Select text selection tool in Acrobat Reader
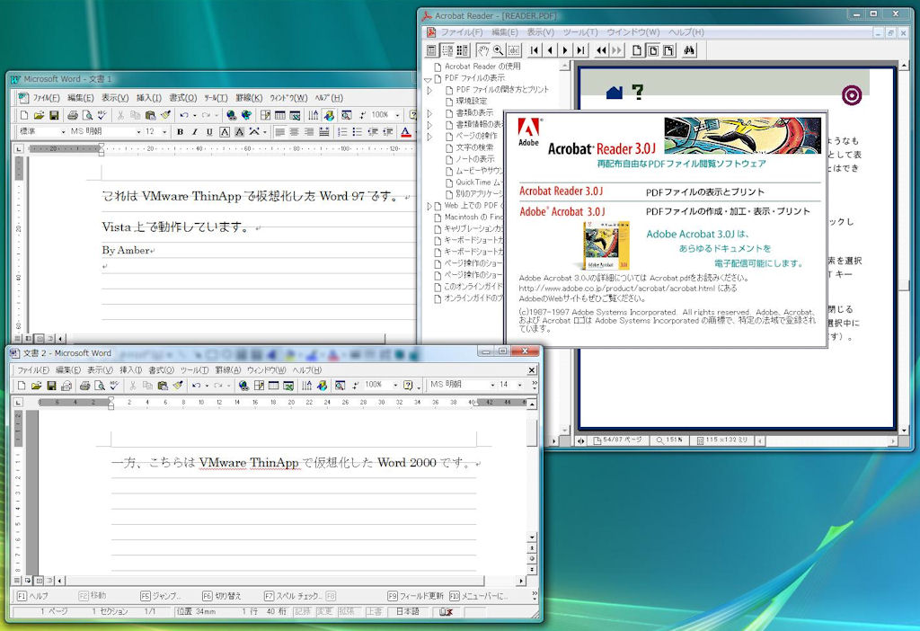 point(514,50)
